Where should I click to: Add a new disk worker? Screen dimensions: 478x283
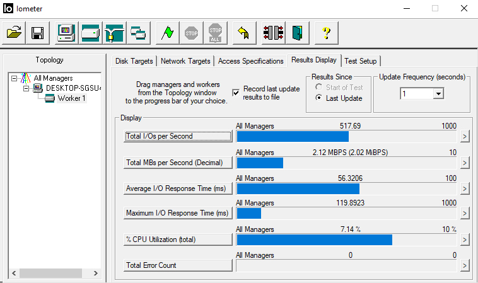pos(91,33)
